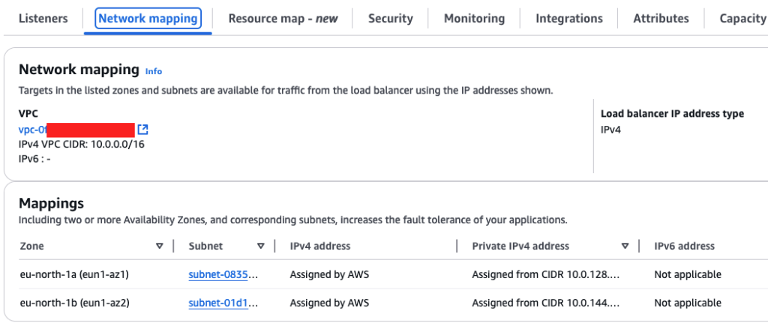This screenshot has height=326, width=768.
Task: Open the Monitoring tab
Action: click(474, 19)
